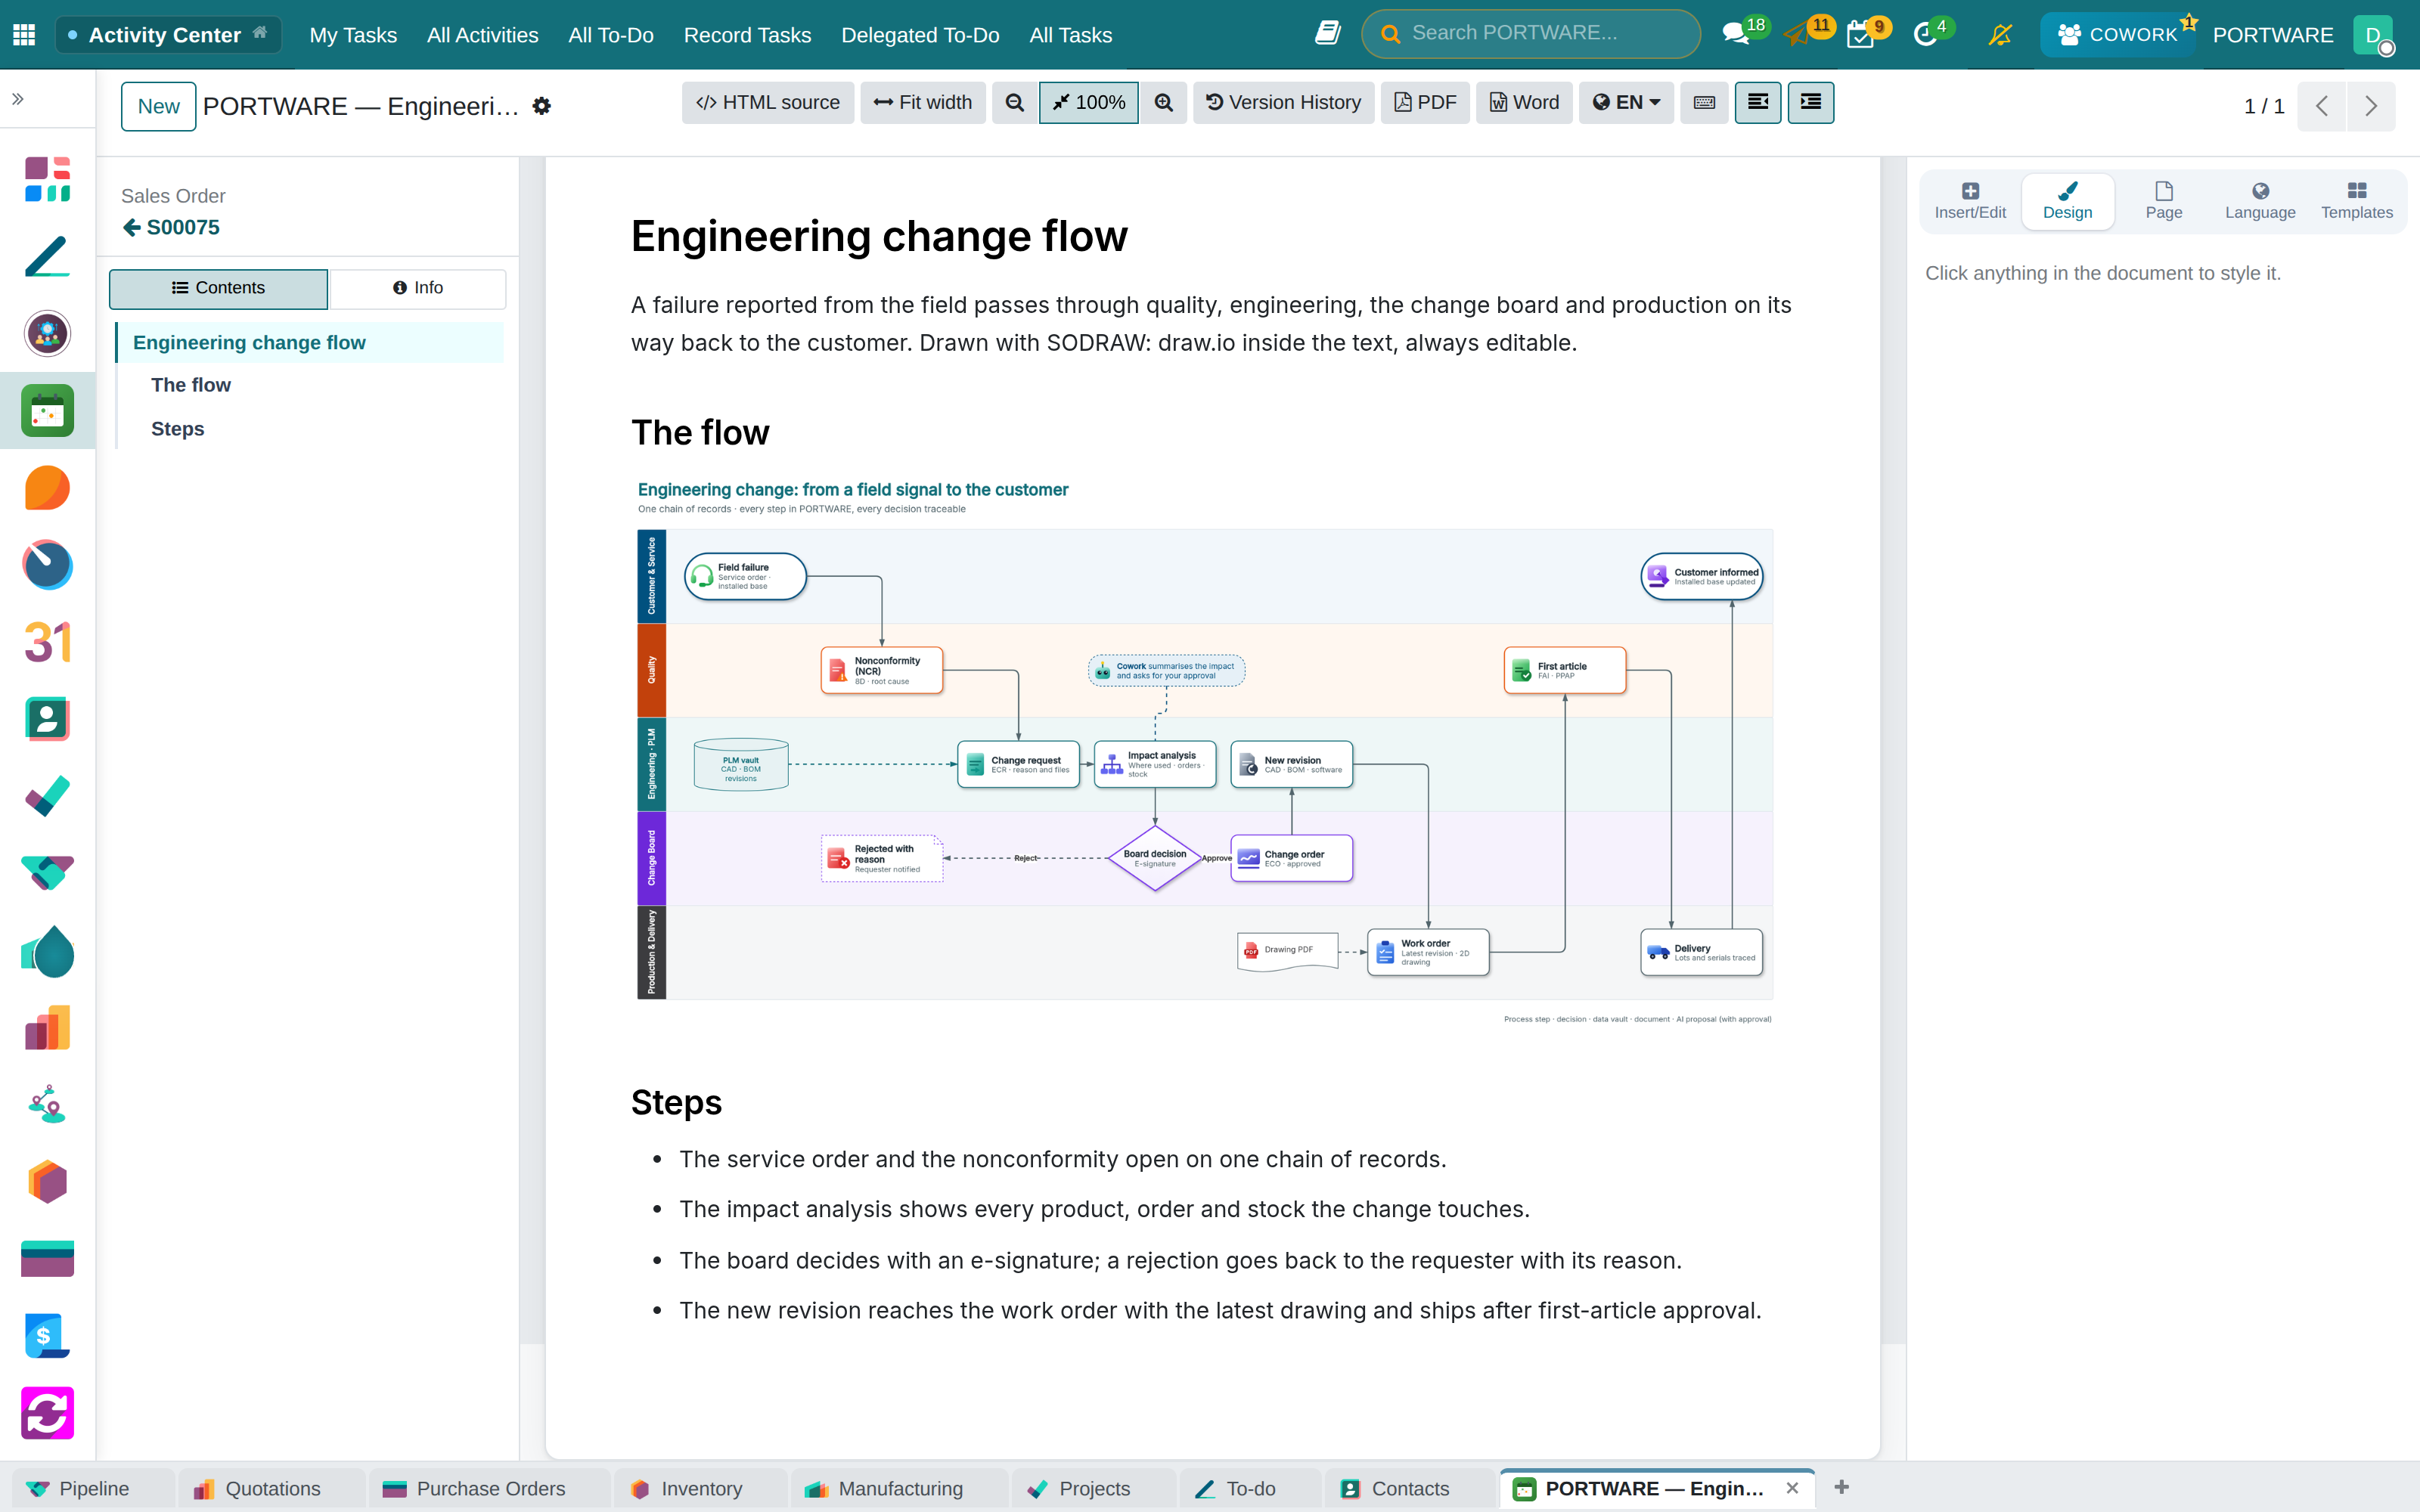Open the pink sync arrows sidebar app
Screen dimensions: 2420x1512
click(x=47, y=1413)
